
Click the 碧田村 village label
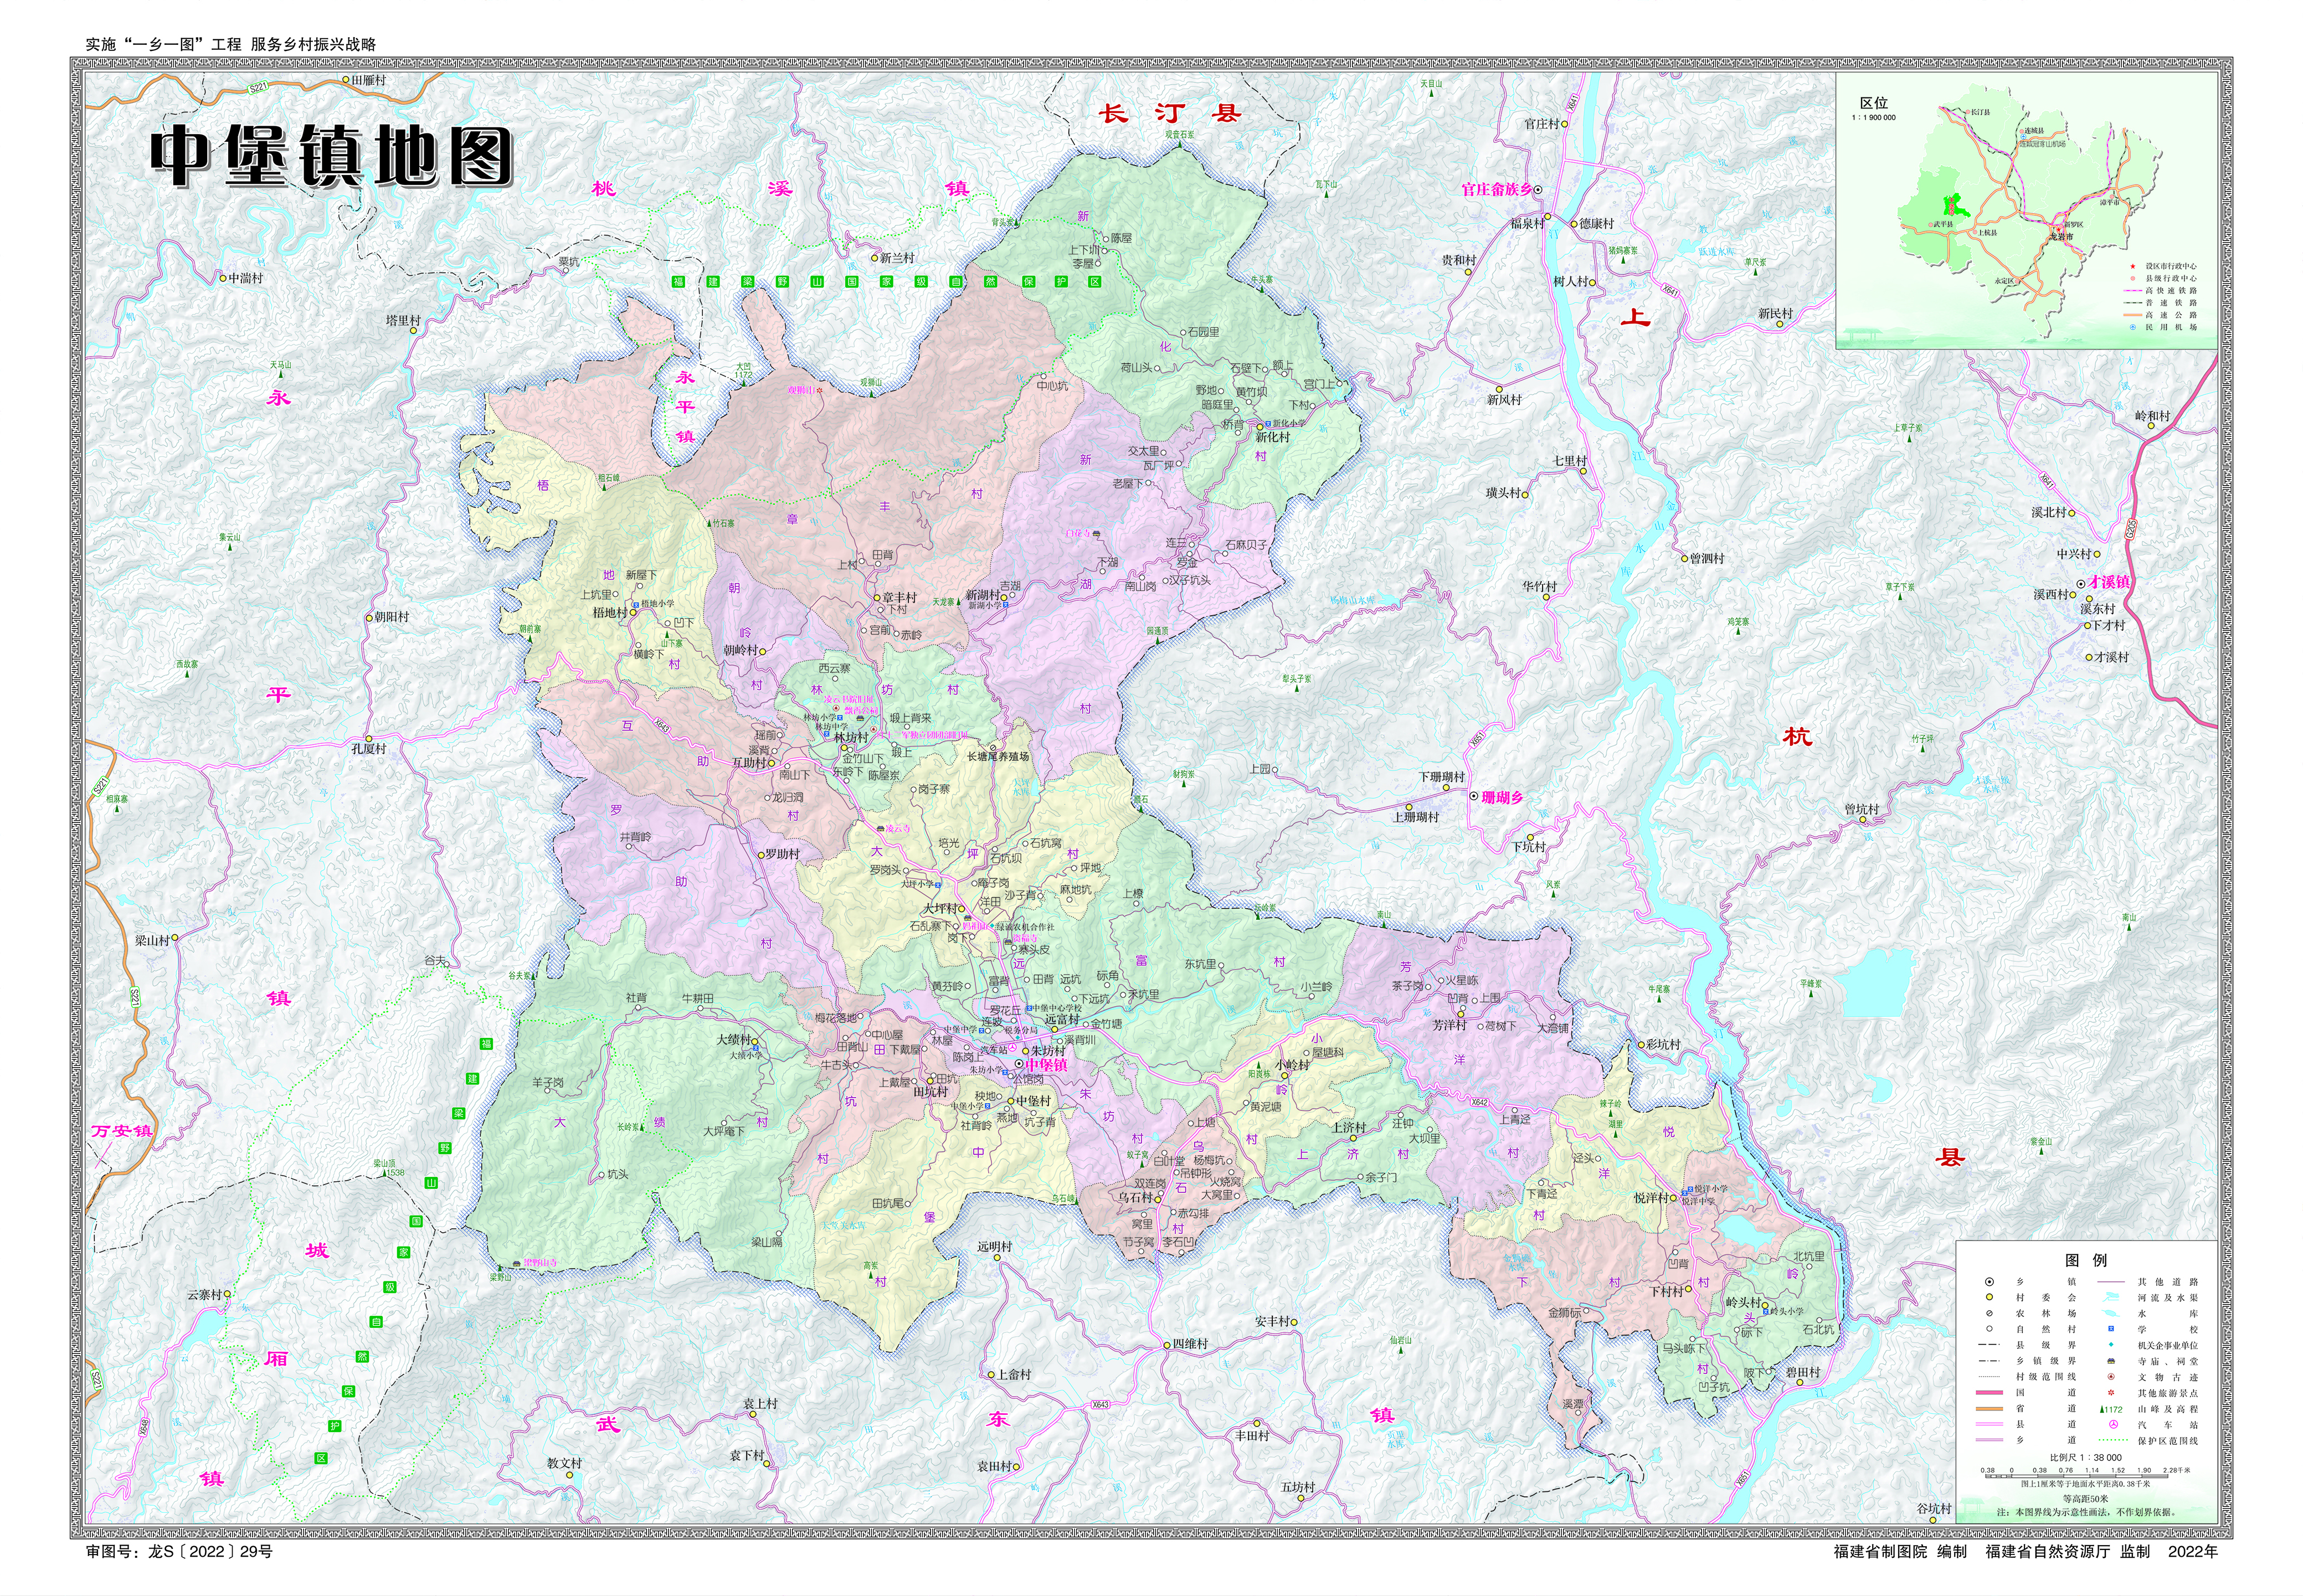coord(1803,1372)
